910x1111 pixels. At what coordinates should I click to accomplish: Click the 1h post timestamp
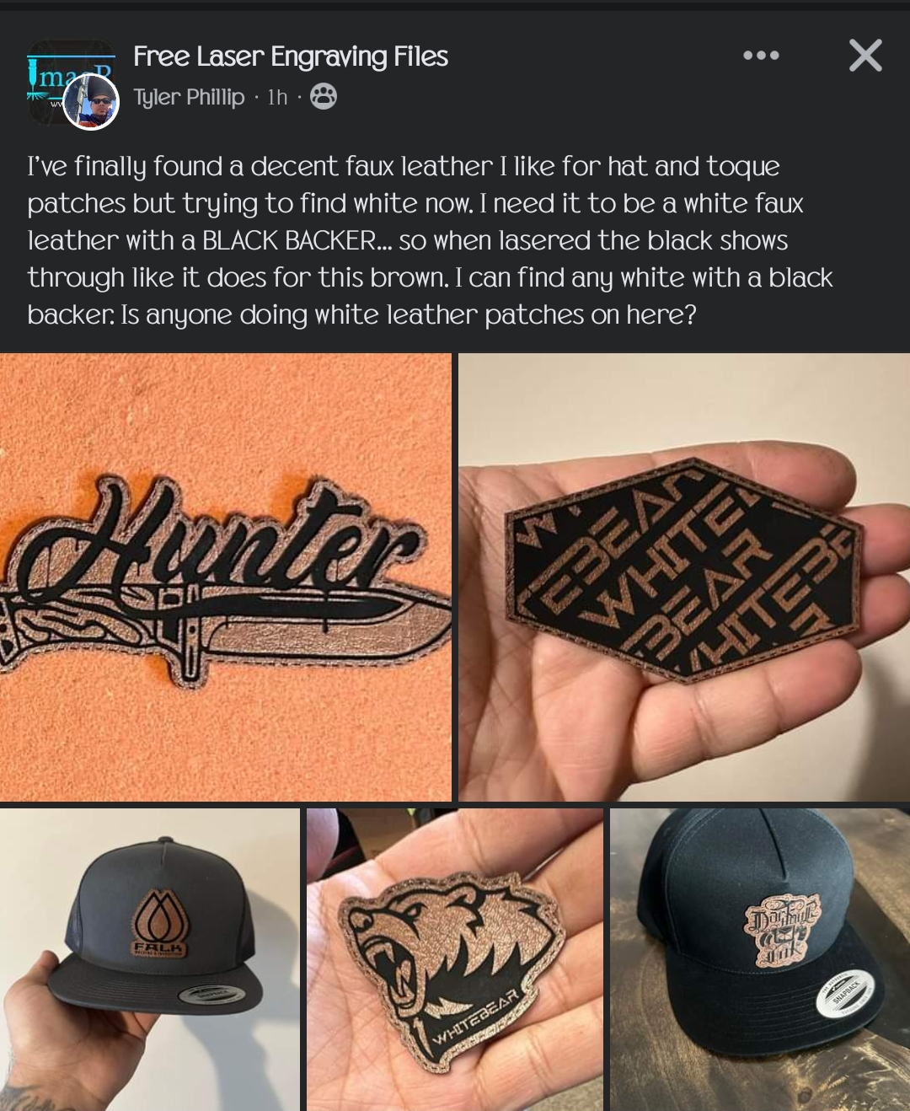click(277, 98)
